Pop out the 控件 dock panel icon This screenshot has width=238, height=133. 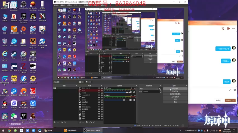(187, 86)
